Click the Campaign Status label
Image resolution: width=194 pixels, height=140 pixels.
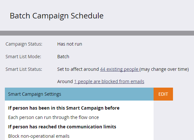pos(26,44)
